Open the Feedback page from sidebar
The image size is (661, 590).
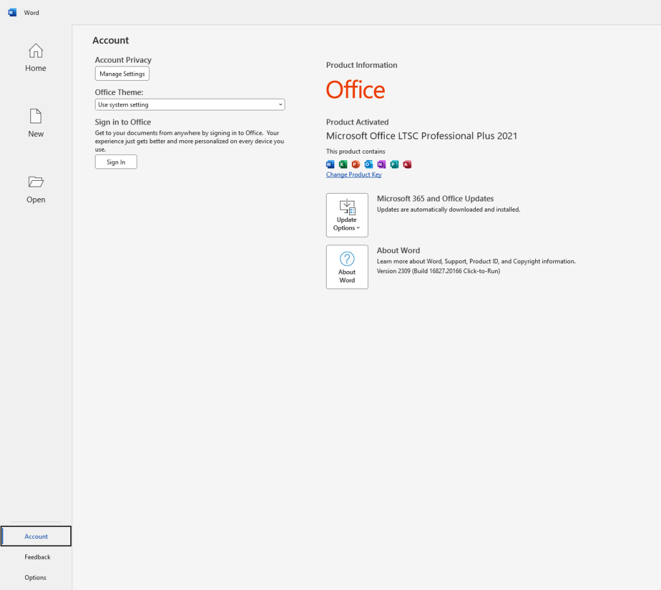[x=37, y=556]
